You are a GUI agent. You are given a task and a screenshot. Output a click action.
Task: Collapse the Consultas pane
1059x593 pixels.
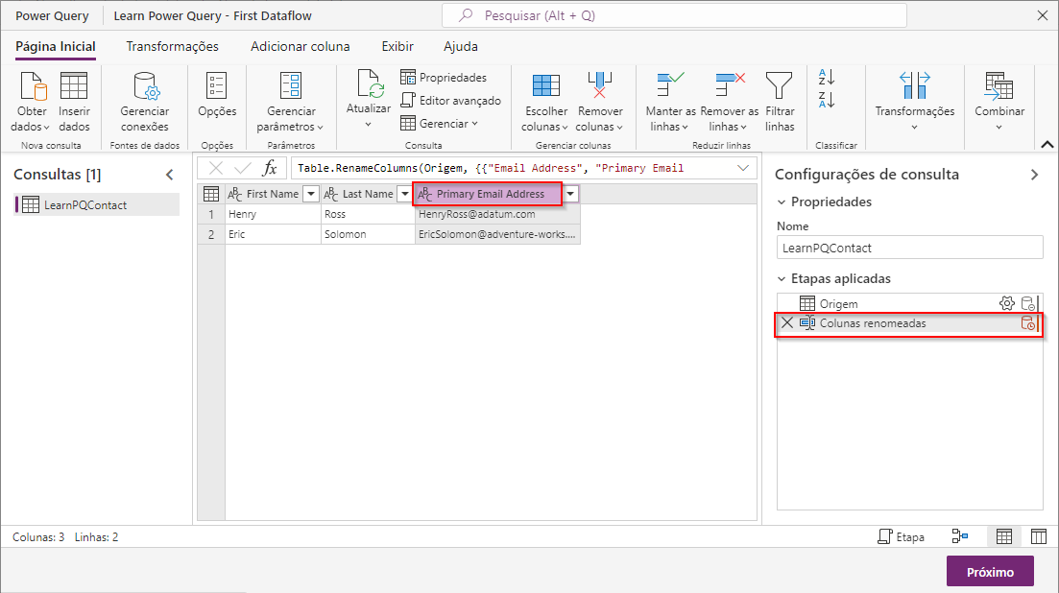170,175
